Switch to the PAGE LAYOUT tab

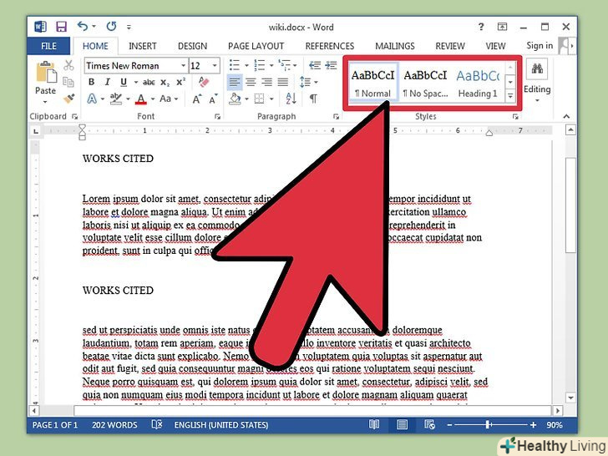tap(256, 46)
